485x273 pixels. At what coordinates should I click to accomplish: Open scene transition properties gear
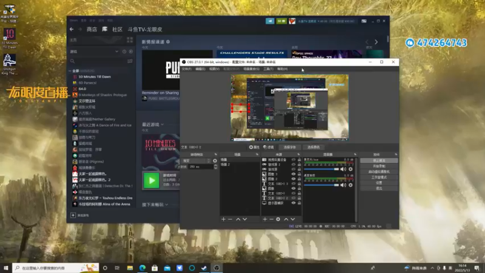(x=215, y=161)
